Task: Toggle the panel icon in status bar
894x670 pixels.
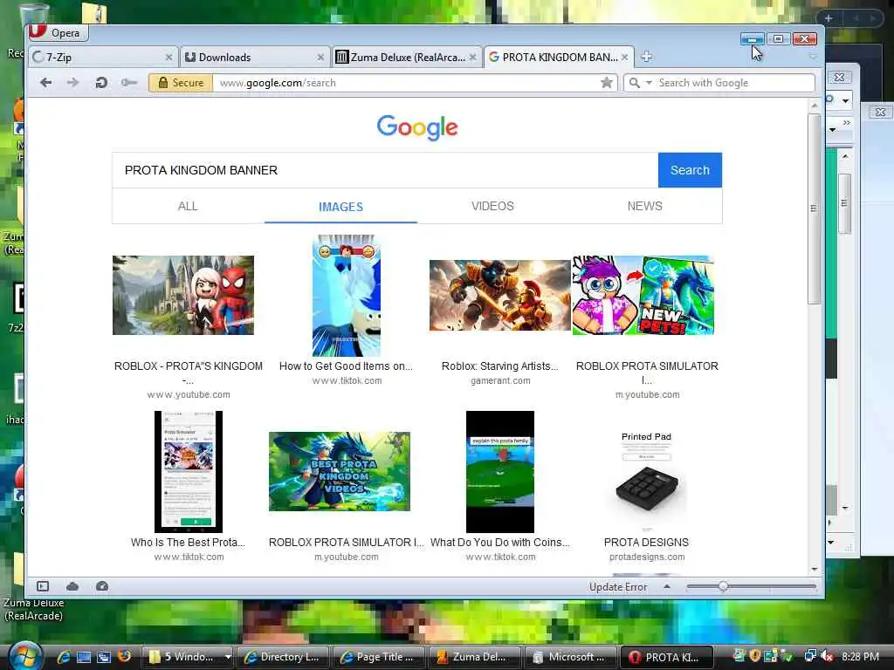Action: click(43, 586)
